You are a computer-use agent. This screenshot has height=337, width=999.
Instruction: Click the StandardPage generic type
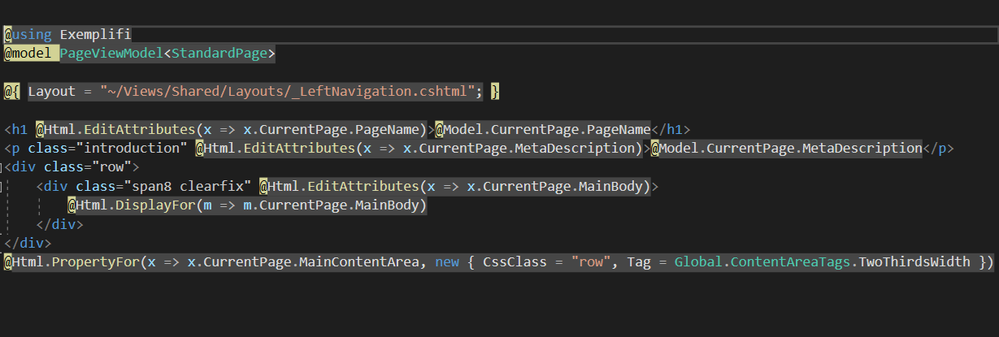(219, 54)
